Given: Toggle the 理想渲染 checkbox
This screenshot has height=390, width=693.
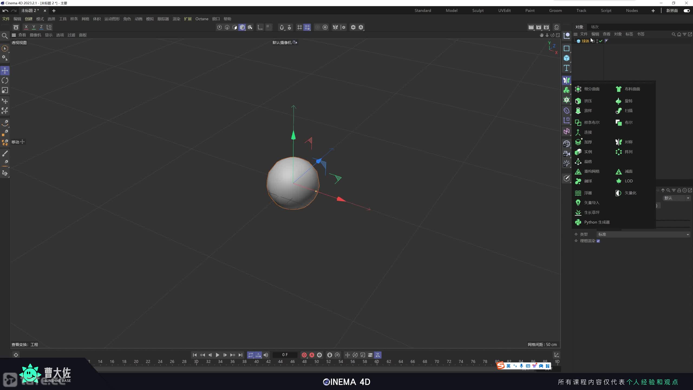Looking at the screenshot, I should pos(598,241).
